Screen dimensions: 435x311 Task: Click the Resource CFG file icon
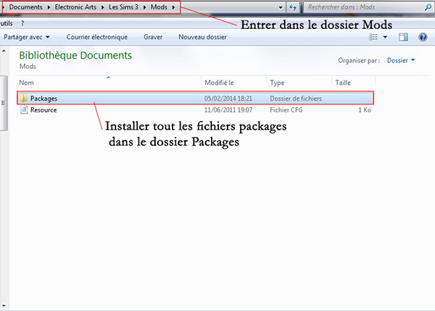pos(24,110)
